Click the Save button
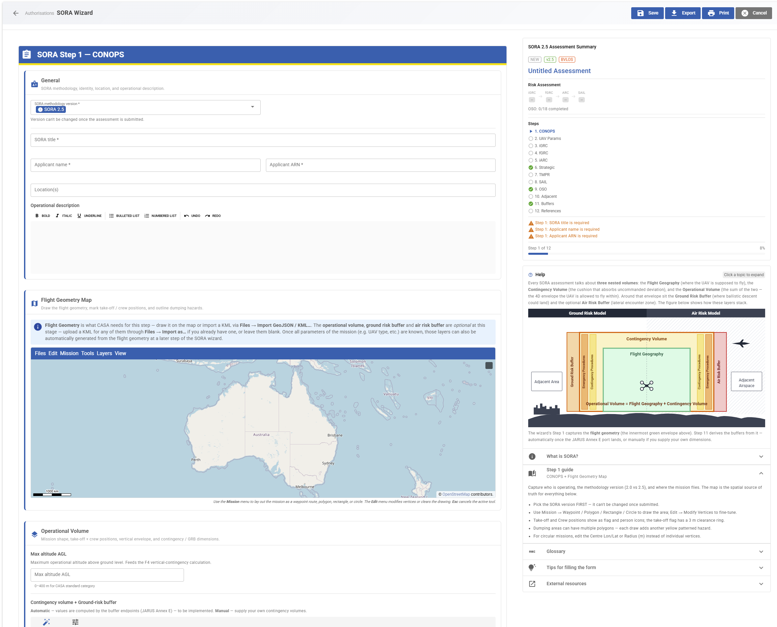The height and width of the screenshot is (627, 777). [647, 13]
